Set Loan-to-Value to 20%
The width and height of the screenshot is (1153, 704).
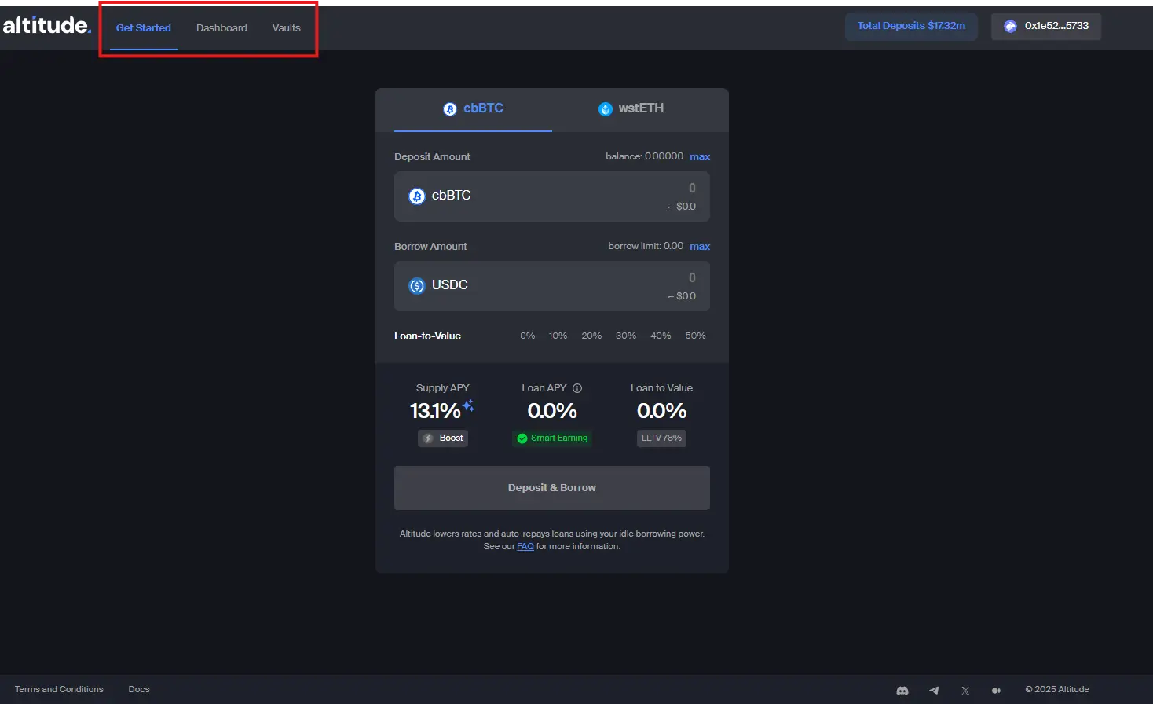[591, 335]
